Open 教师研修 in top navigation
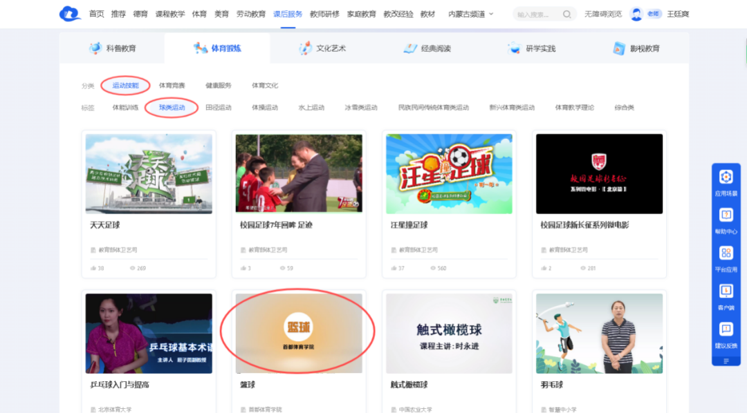Viewport: 747px width, 413px height. (x=324, y=15)
